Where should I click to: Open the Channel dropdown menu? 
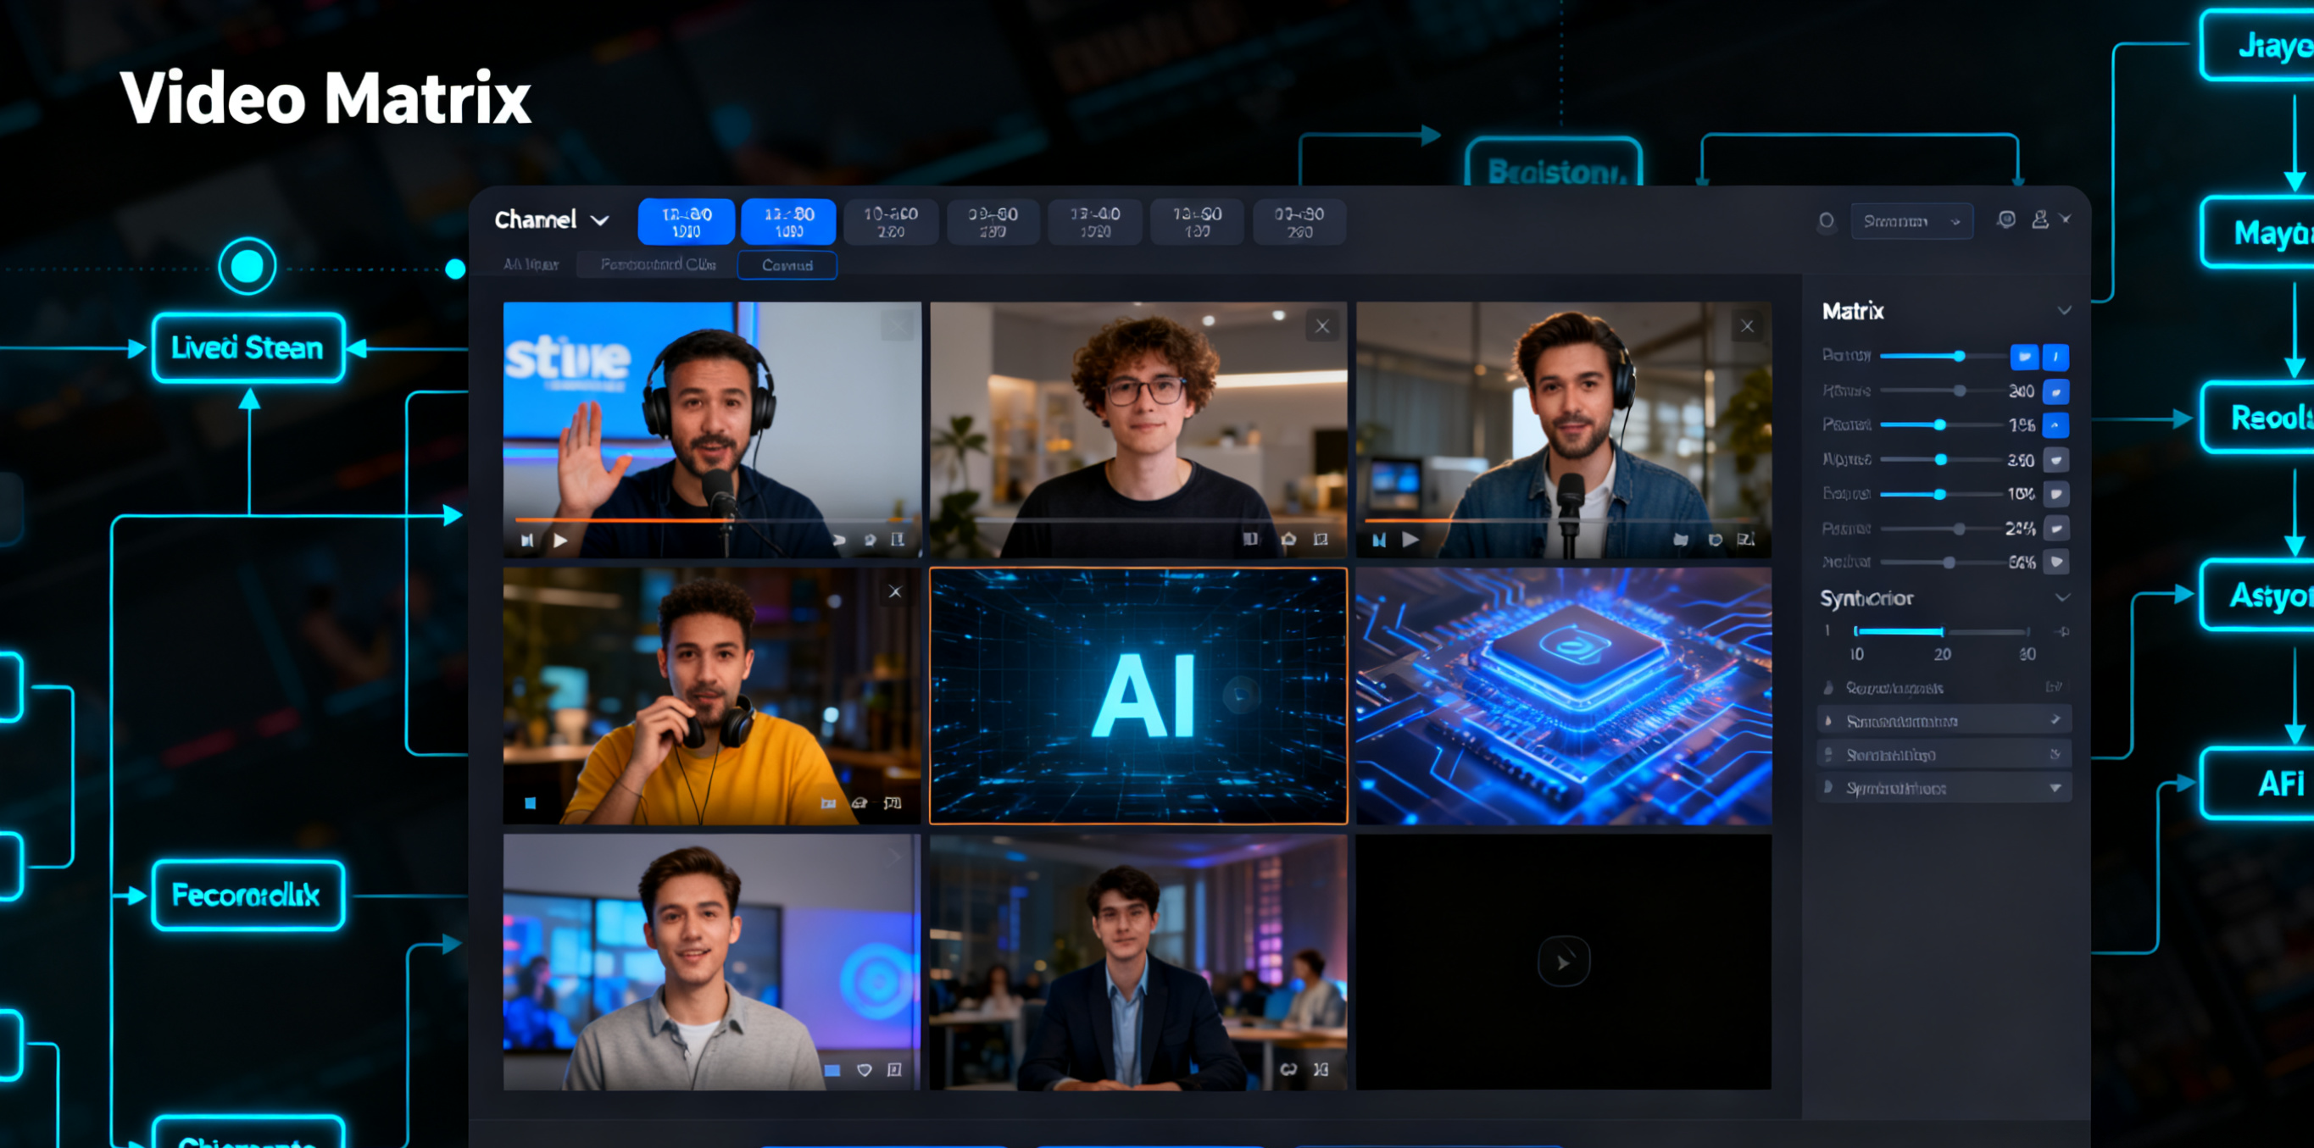point(552,220)
